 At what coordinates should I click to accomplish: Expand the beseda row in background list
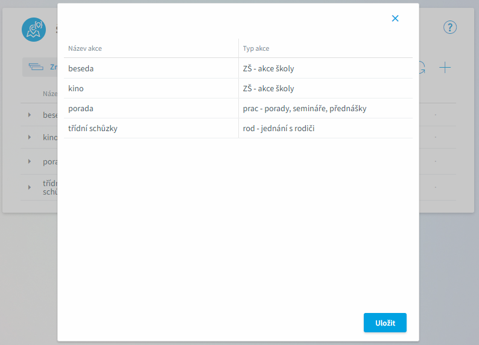coord(30,115)
